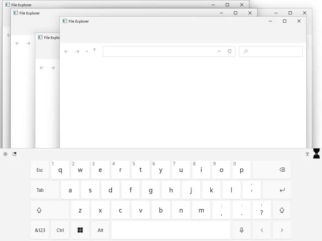Tap the w key
322x241 pixels.
click(x=80, y=170)
